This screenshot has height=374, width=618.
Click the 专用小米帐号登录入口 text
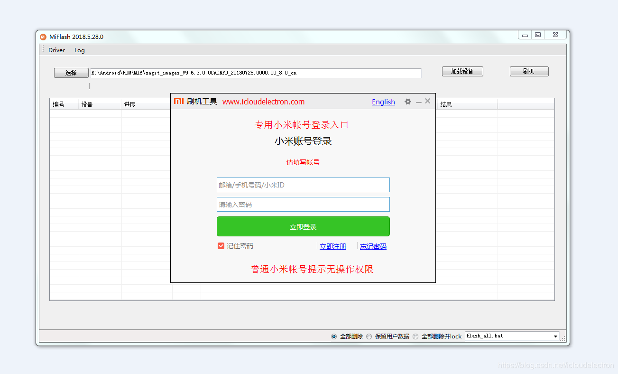coord(302,125)
